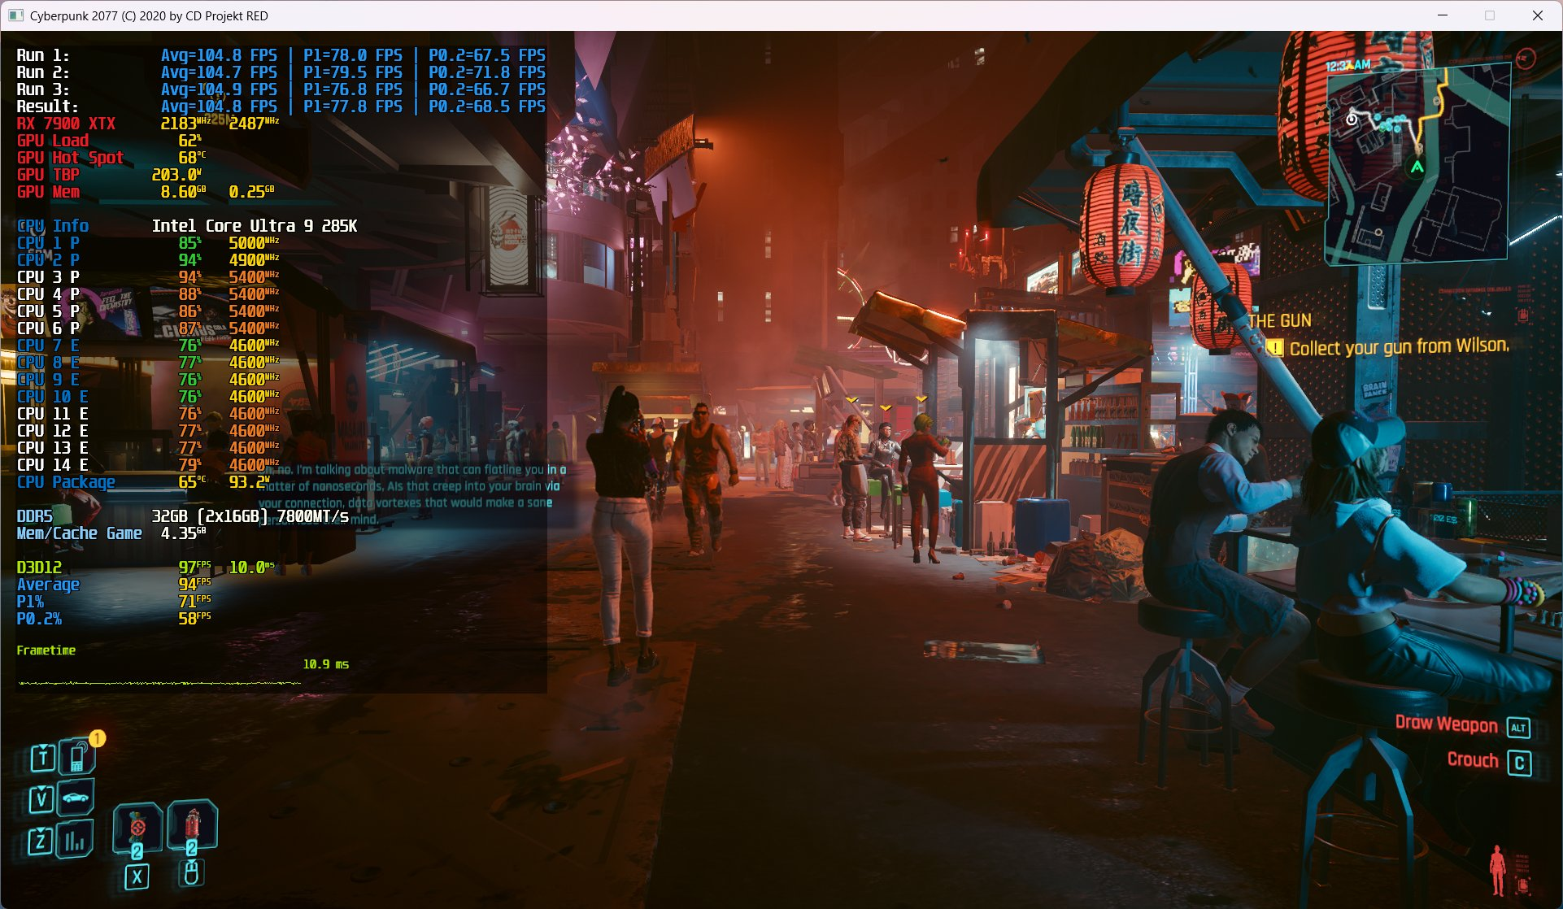Screen dimensions: 1563x909
Task: Click the Frametime graph line
Action: pyautogui.click(x=159, y=683)
